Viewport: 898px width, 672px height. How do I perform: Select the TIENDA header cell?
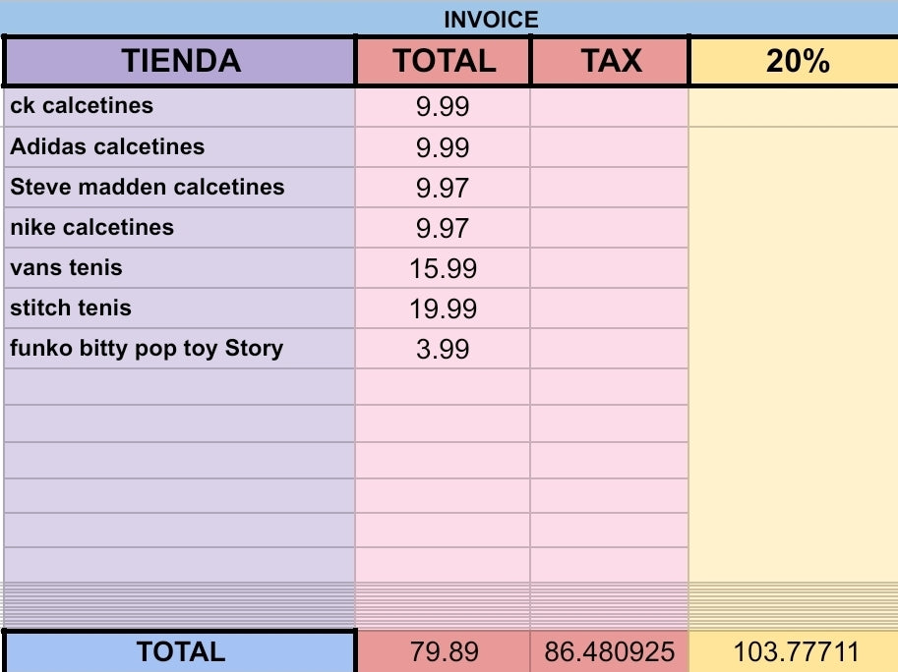180,61
